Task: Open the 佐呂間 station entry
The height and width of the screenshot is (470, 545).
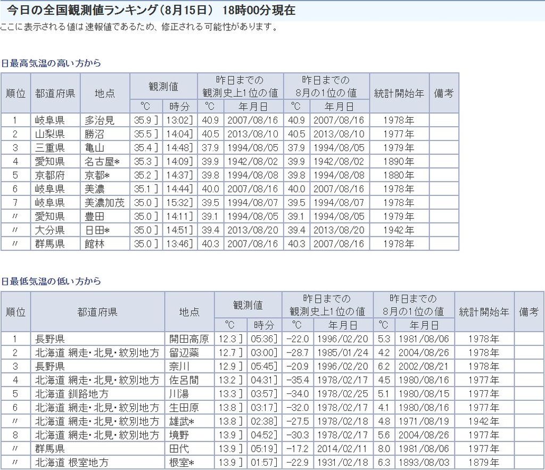Action: click(184, 380)
